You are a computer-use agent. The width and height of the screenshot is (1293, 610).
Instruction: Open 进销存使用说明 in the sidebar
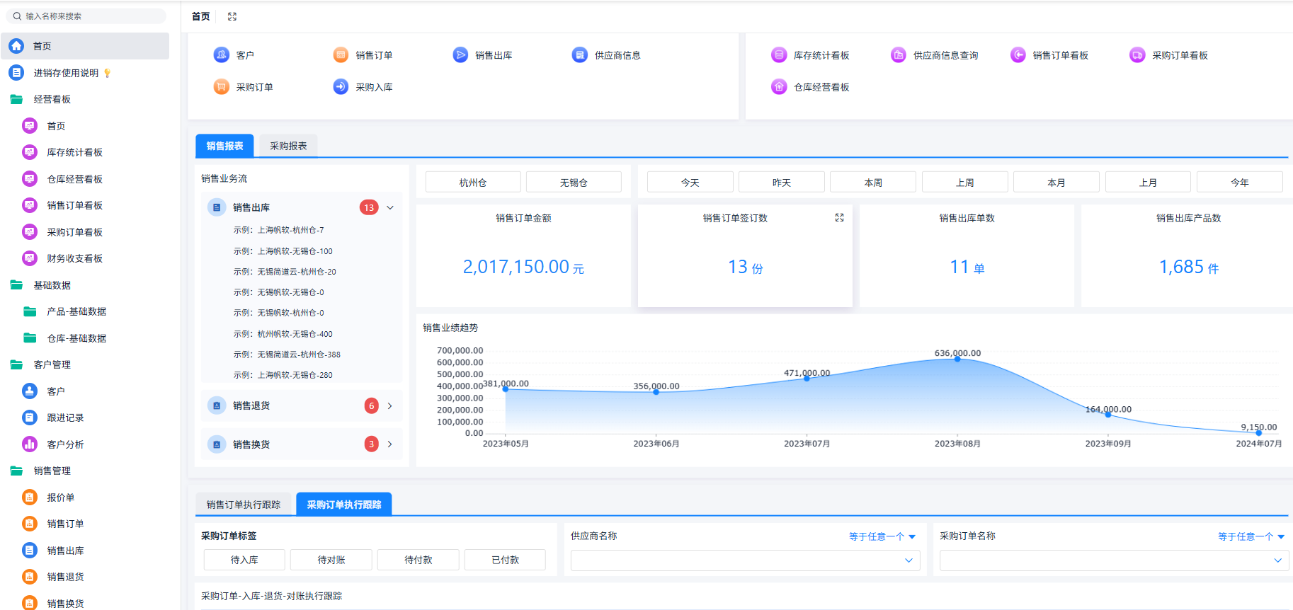(66, 73)
